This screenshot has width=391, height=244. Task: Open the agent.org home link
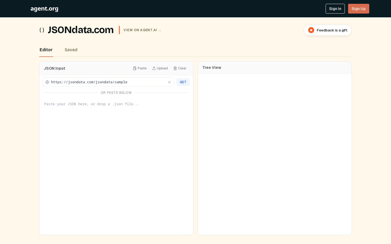coord(45,9)
